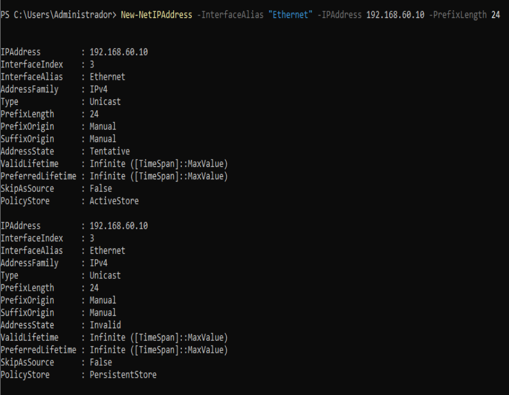Click the quoted "Ethernet" string in the command

click(x=291, y=15)
